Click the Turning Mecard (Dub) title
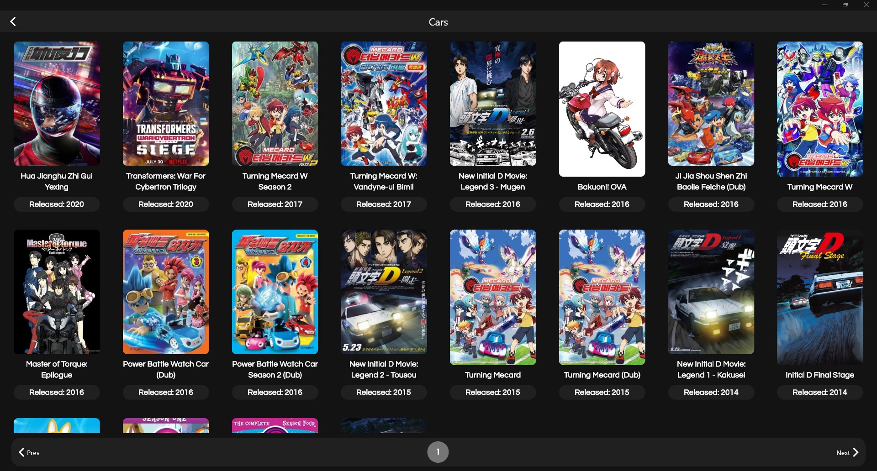The width and height of the screenshot is (877, 471). tap(602, 375)
